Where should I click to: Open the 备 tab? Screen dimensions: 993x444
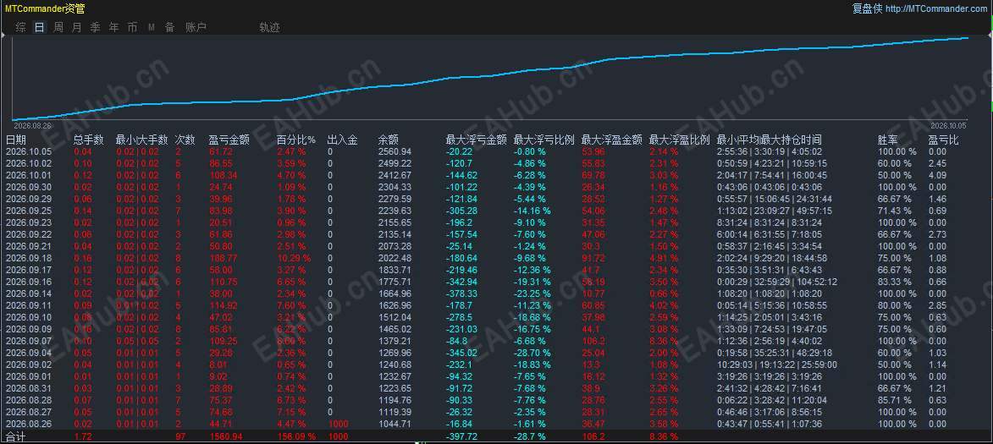169,27
